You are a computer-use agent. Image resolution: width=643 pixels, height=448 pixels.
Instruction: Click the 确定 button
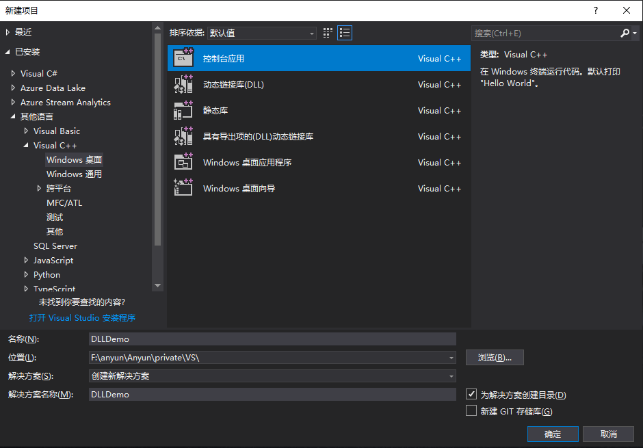(553, 434)
